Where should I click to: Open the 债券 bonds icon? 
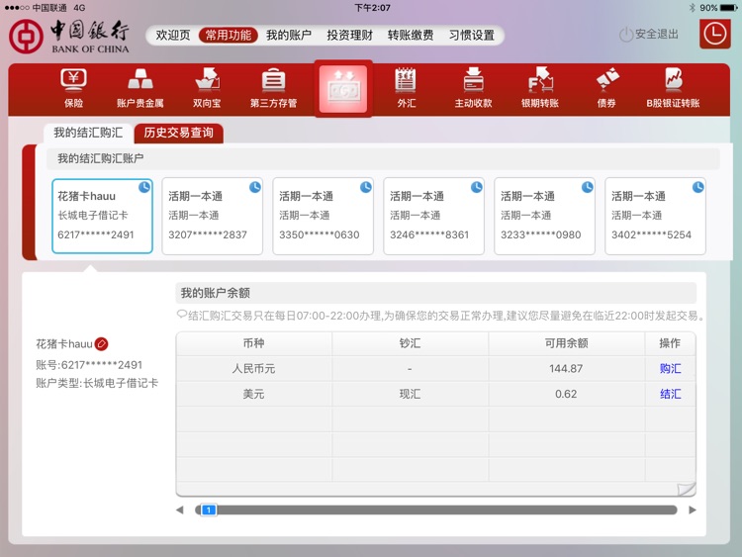(606, 88)
